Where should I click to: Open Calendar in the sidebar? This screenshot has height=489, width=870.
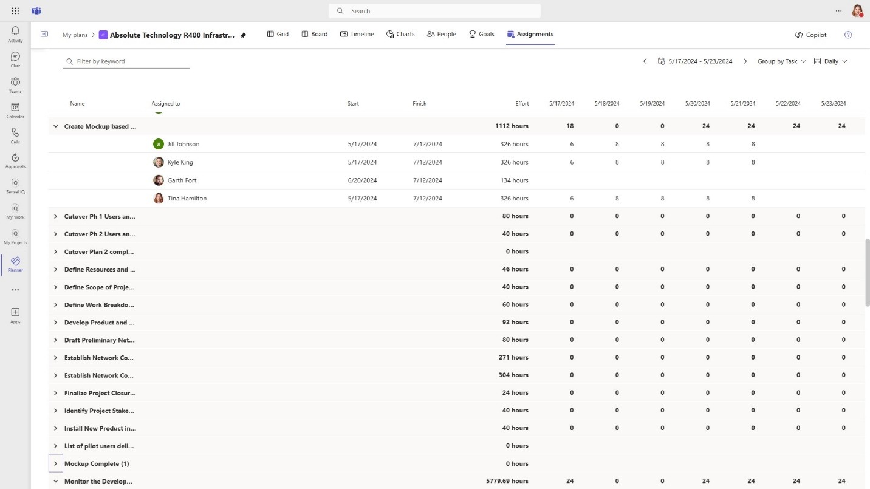pyautogui.click(x=15, y=111)
